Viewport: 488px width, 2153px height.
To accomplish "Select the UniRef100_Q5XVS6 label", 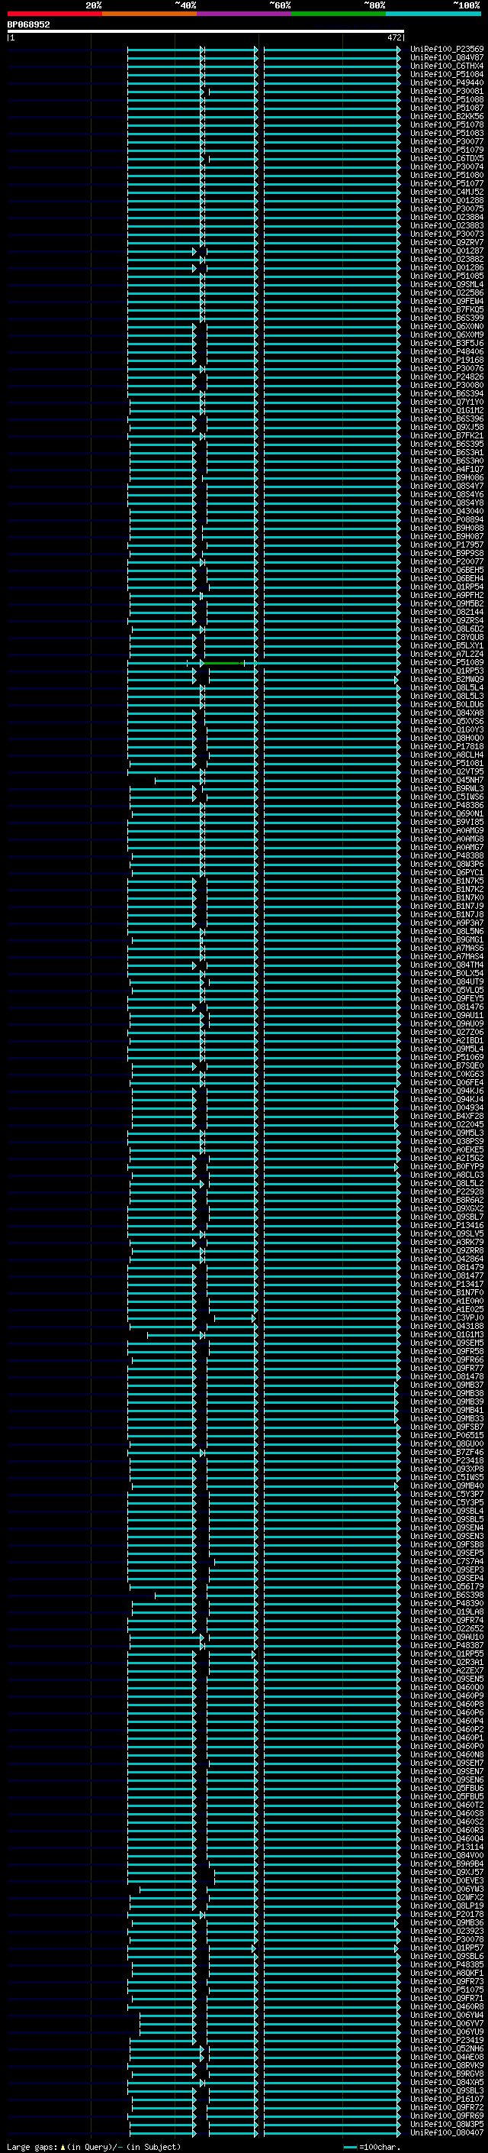I will pyautogui.click(x=447, y=721).
